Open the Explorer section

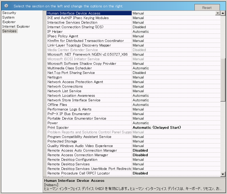click(x=8, y=22)
